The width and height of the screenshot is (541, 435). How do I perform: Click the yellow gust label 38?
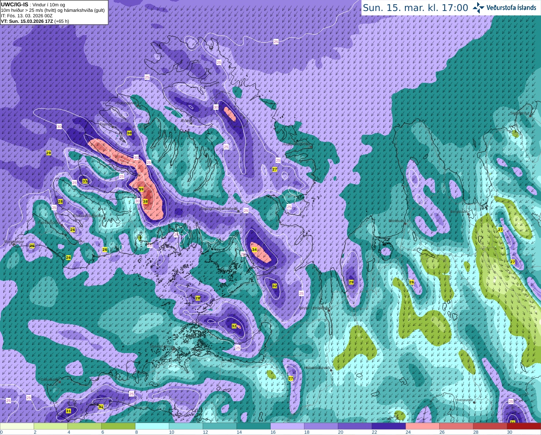click(145, 201)
